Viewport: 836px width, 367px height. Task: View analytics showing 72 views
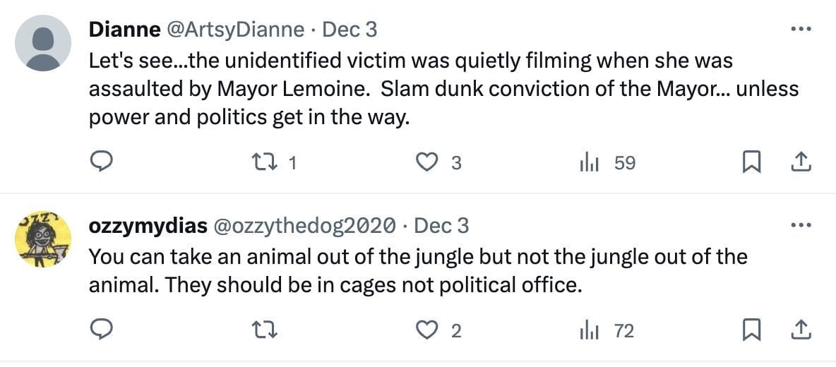[589, 330]
